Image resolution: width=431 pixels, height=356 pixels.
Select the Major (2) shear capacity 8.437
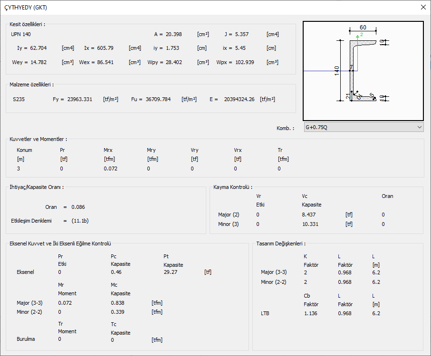309,215
